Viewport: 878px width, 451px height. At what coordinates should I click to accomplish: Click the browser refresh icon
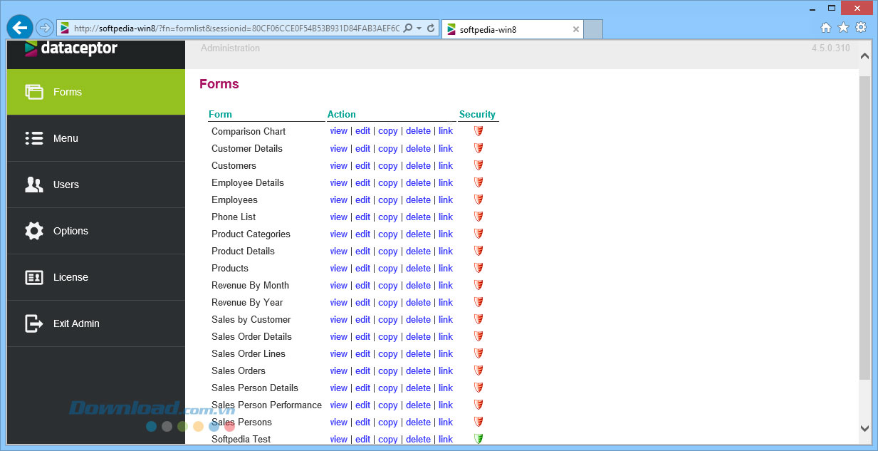pyautogui.click(x=431, y=28)
